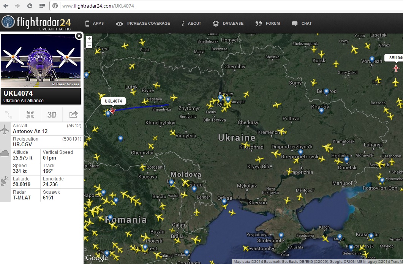
Task: Select the T-MLAT radar value
Action: [22, 198]
